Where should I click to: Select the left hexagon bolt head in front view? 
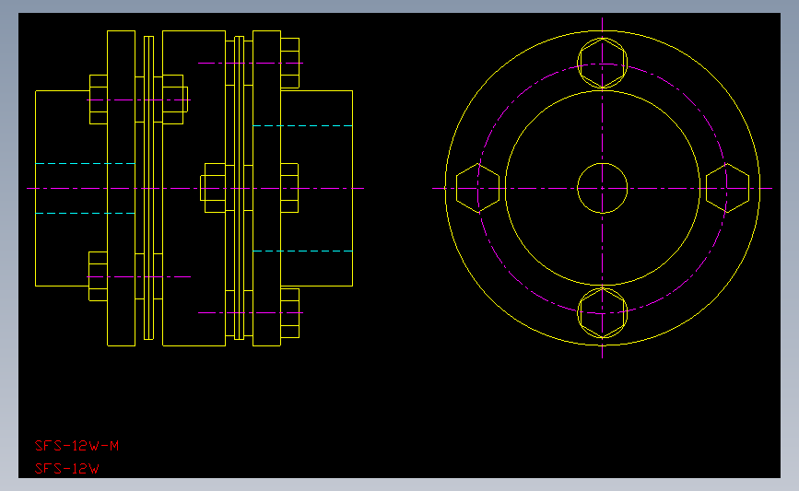[478, 189]
